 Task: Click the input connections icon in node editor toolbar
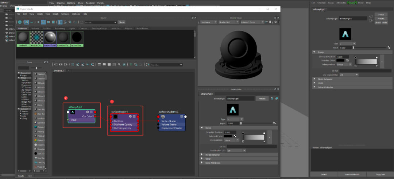56,64
